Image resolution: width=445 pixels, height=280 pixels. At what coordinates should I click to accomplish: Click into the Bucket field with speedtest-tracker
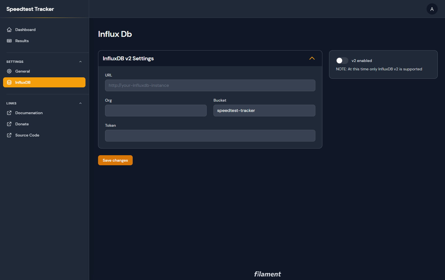click(x=264, y=111)
